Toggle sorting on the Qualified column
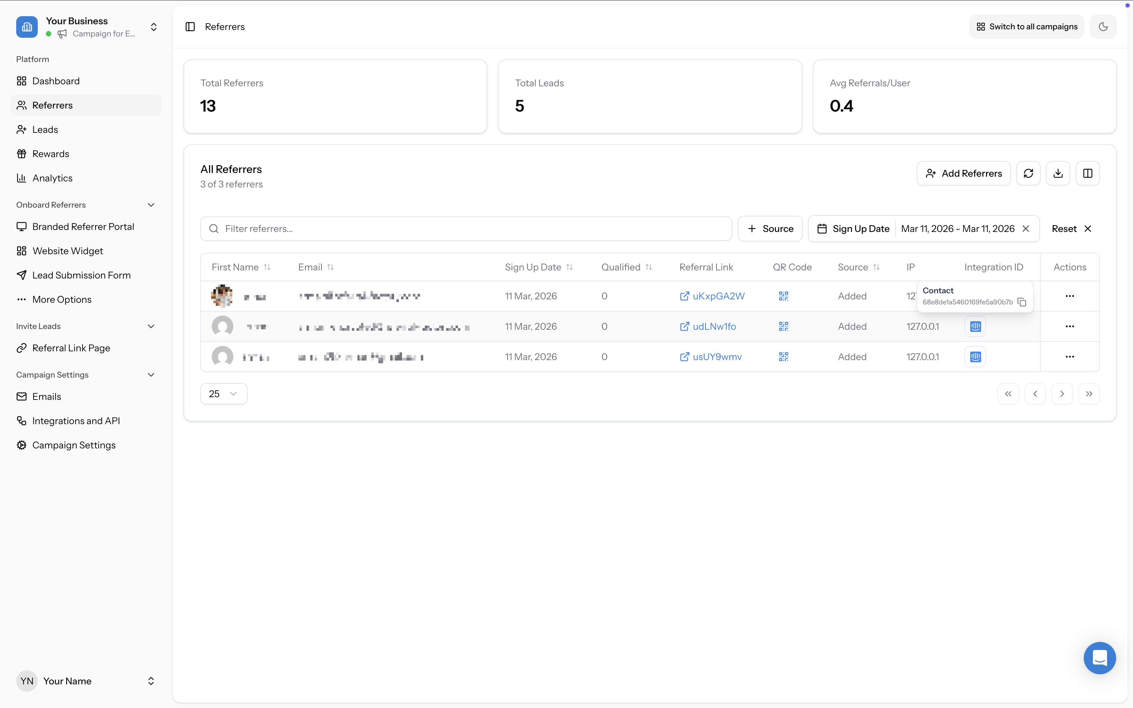This screenshot has height=708, width=1133. 649,267
